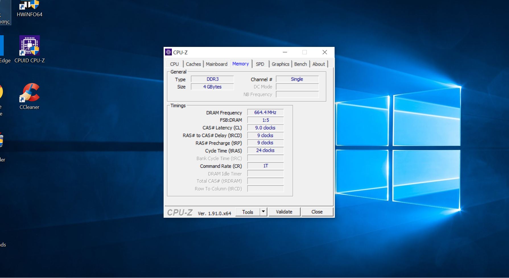
Task: Open the SPD tab
Action: coord(260,64)
